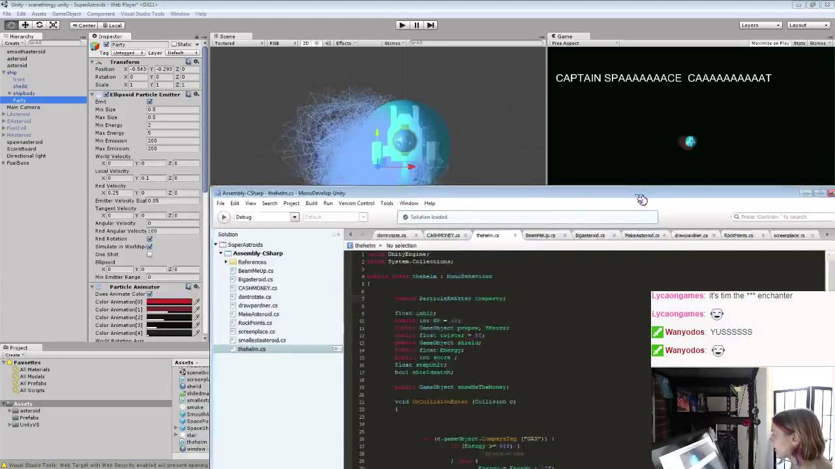Open the Tag dropdown showing Untagged
The width and height of the screenshot is (835, 469).
coord(127,53)
